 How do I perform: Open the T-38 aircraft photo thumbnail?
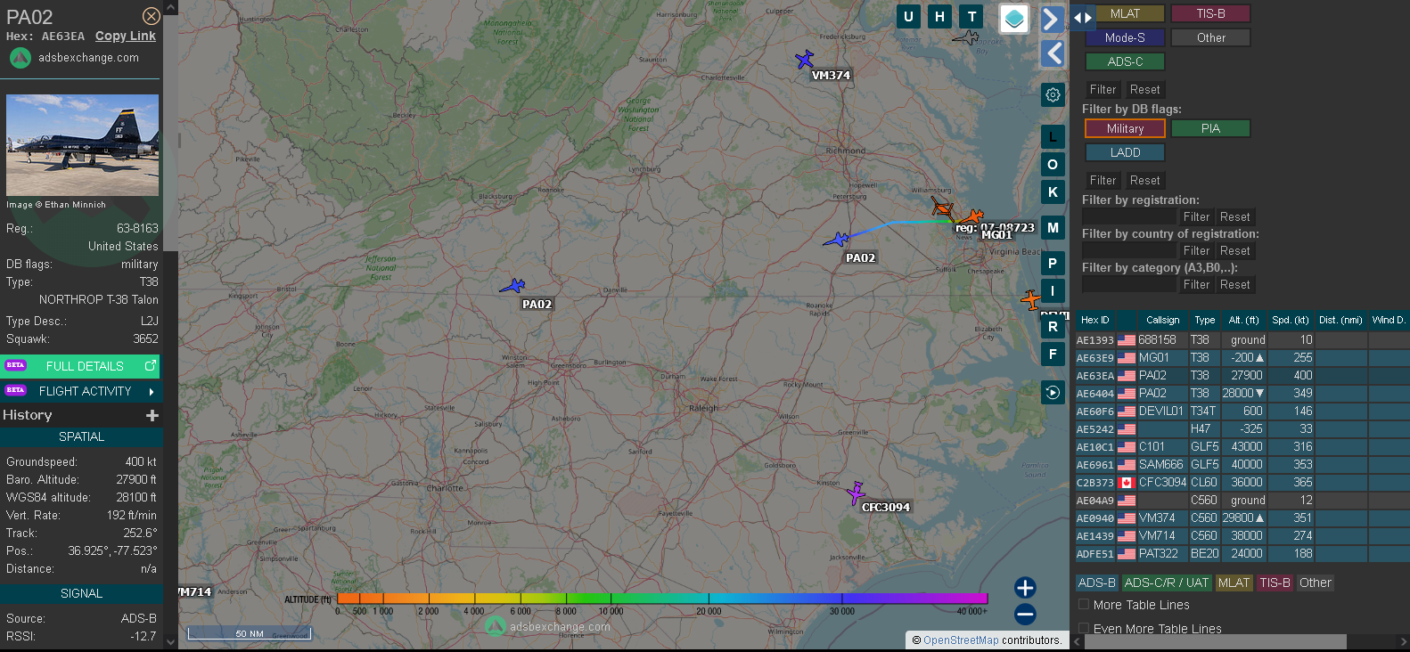coord(82,145)
